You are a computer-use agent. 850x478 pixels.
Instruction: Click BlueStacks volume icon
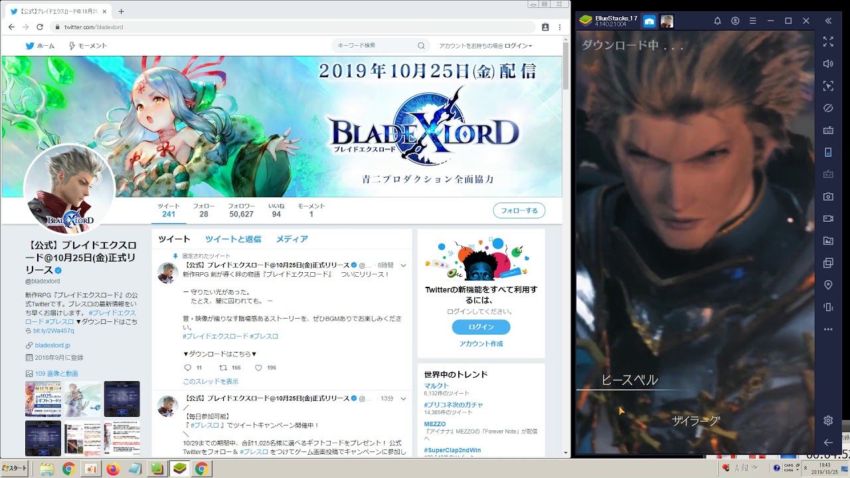pos(828,64)
